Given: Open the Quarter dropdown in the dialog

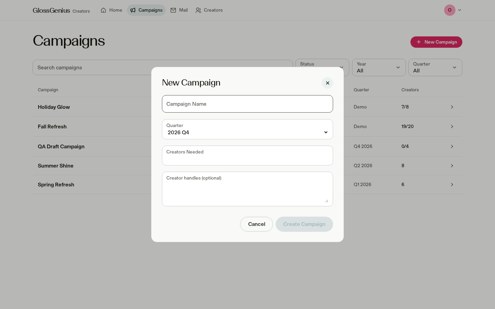Looking at the screenshot, I should (x=247, y=129).
